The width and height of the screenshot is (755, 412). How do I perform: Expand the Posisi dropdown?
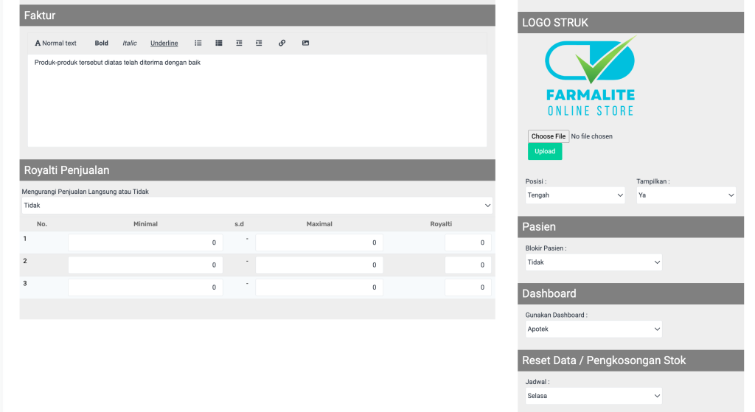[575, 195]
